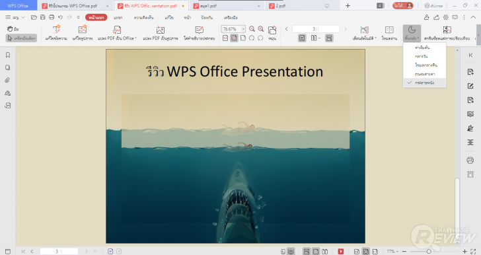This screenshot has height=255, width=481.
Task: Click the Open file folder icon
Action: [x=34, y=17]
